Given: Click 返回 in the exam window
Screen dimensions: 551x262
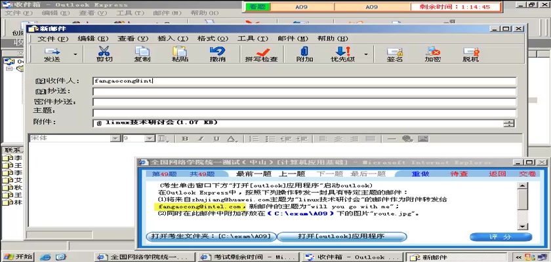Looking at the screenshot, I should pos(497,174).
